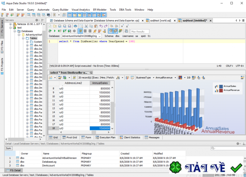Viewport: 246px width, 177px height.
Task: Open the Query Builder menu
Action: click(x=60, y=10)
